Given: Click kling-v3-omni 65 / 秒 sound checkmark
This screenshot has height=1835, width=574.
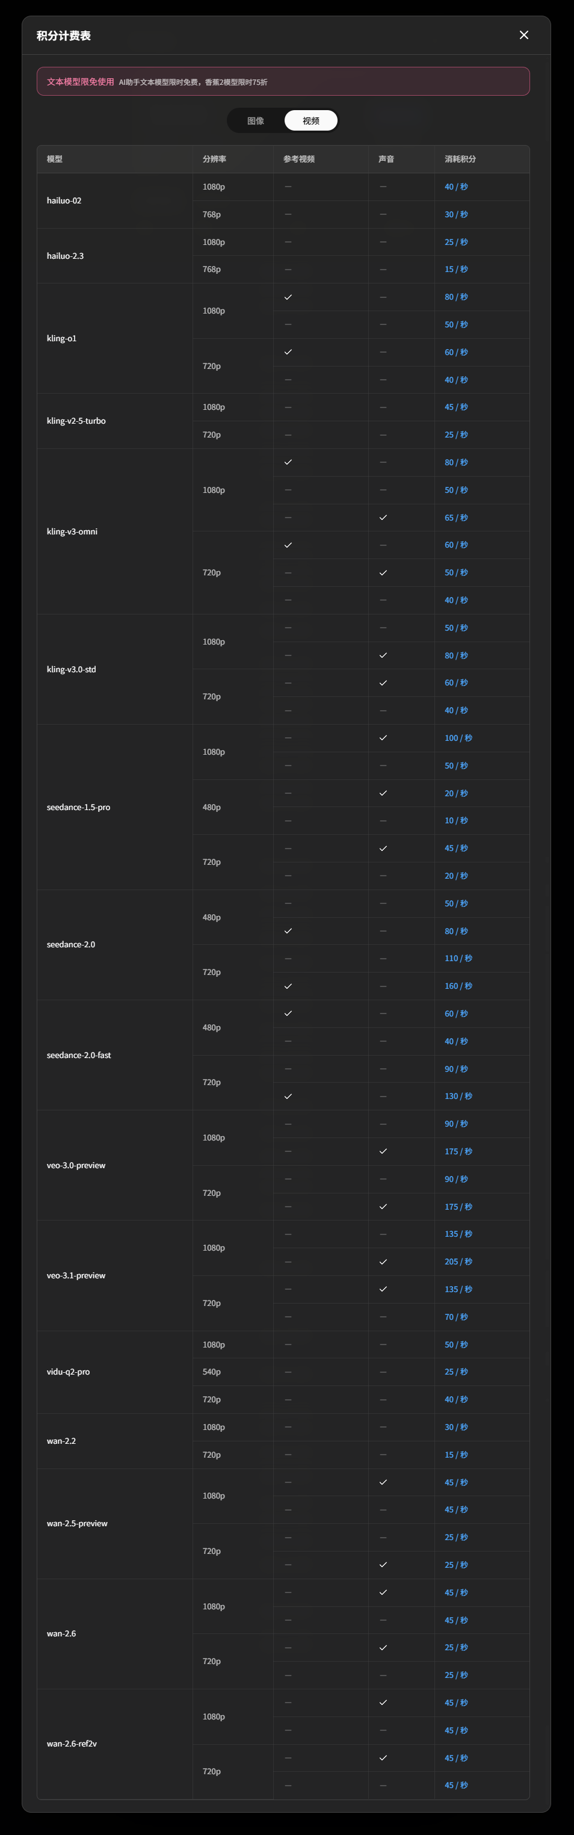Looking at the screenshot, I should click(x=383, y=518).
